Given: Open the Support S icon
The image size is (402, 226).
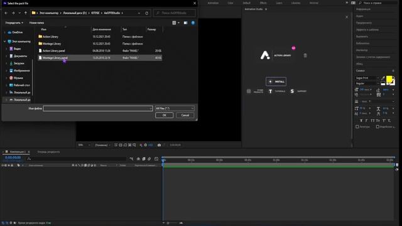Looking at the screenshot, I should pos(292,91).
